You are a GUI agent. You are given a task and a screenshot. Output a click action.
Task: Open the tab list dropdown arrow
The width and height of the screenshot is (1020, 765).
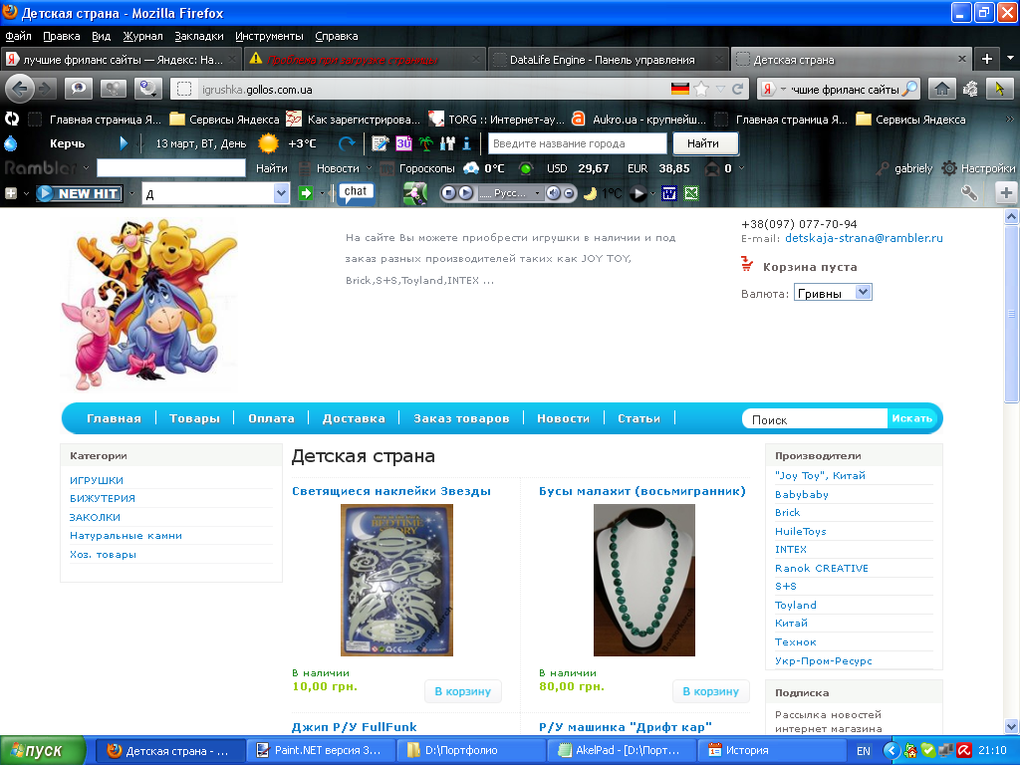(x=1010, y=59)
